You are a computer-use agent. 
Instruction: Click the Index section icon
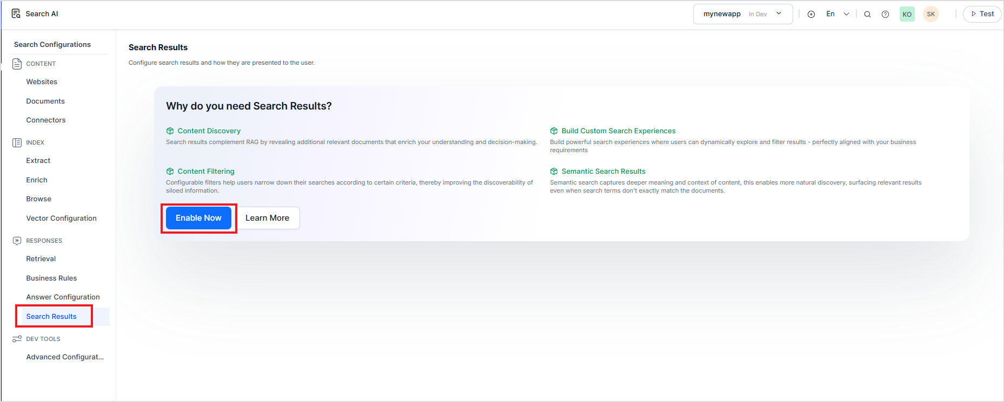(17, 142)
